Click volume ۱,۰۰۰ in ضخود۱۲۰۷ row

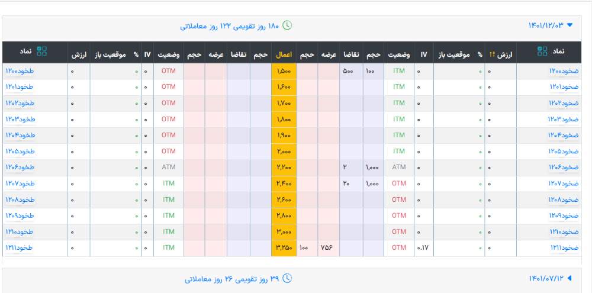(x=372, y=183)
